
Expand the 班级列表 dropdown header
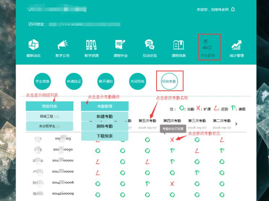pos(50,106)
